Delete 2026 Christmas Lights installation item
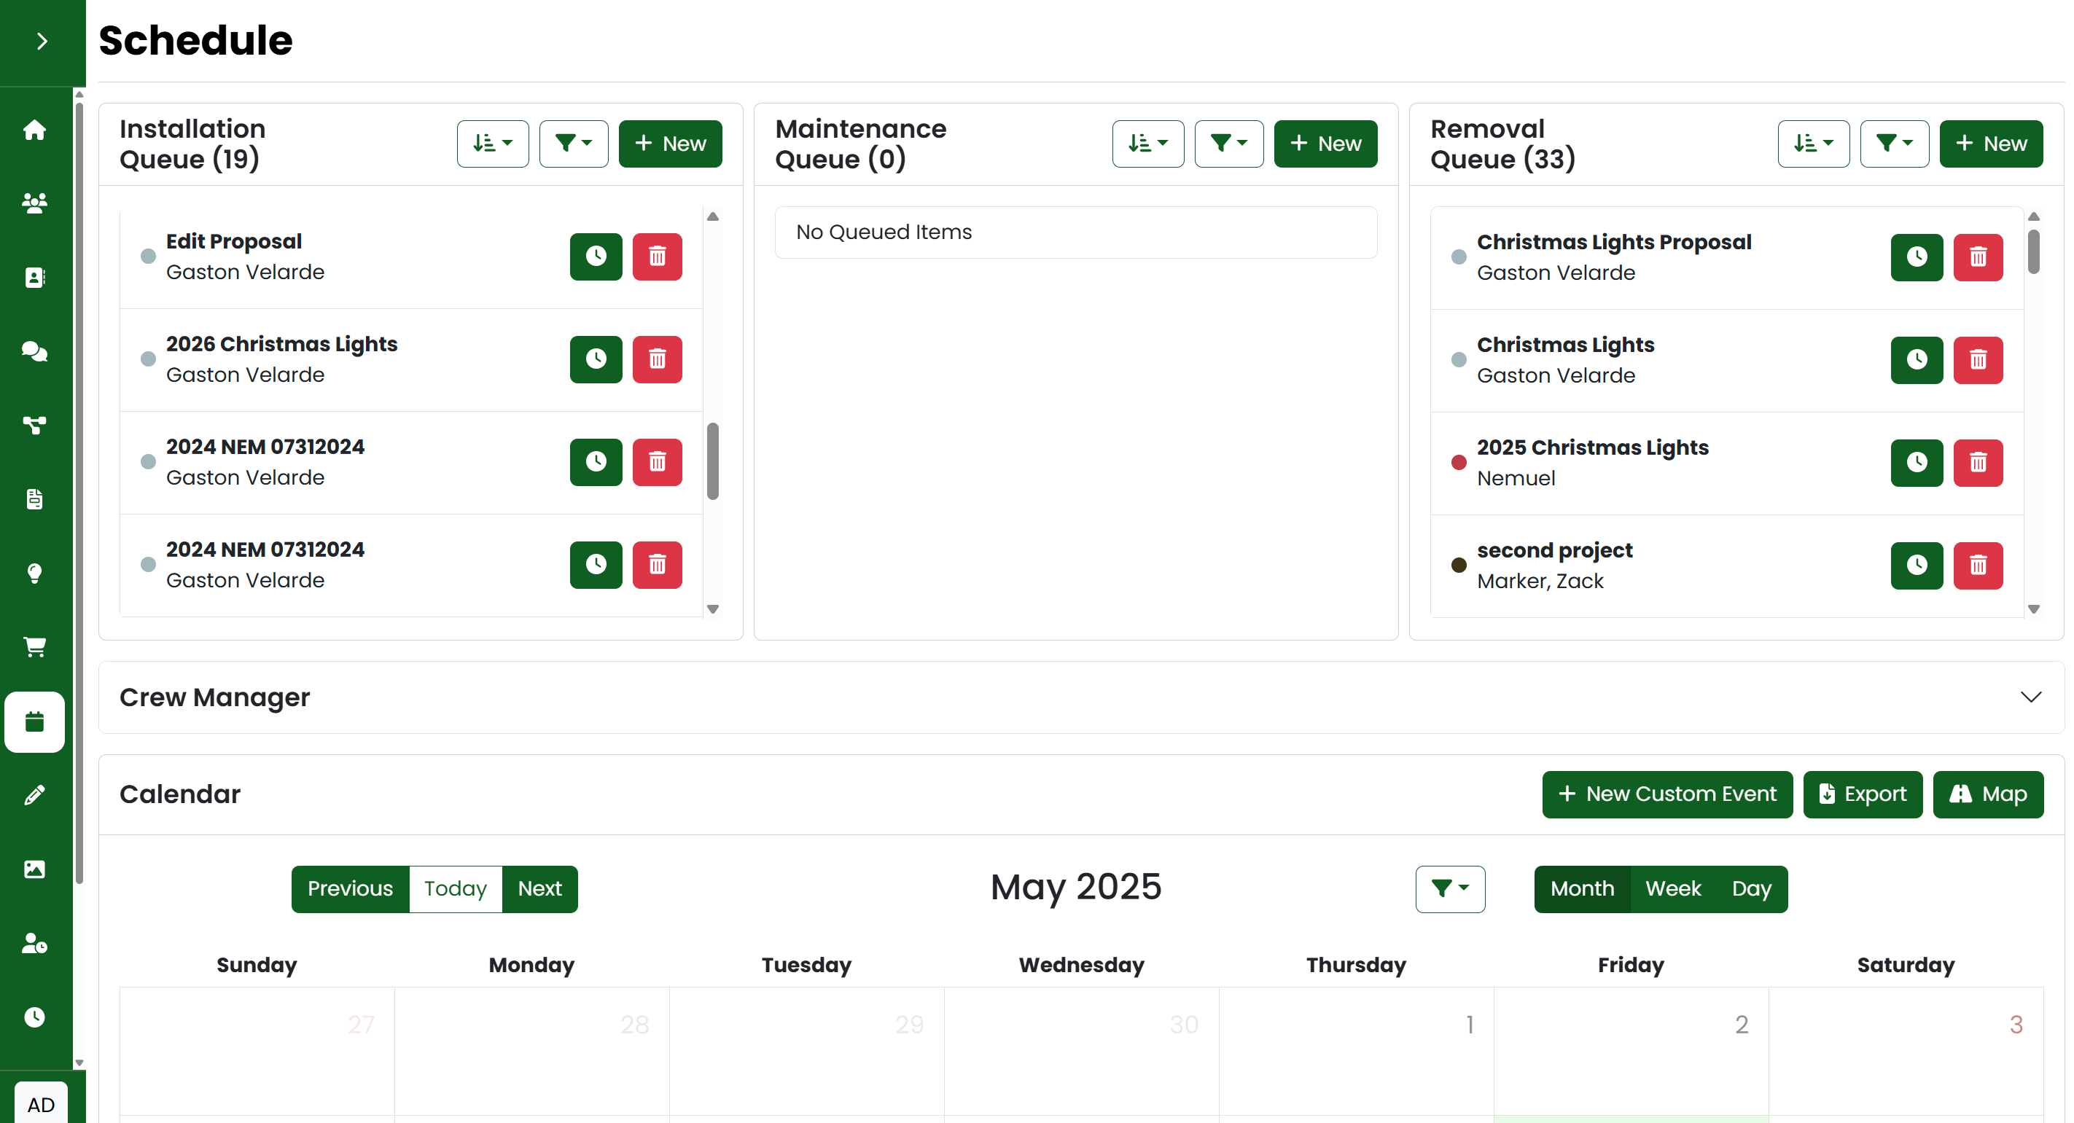 tap(657, 359)
